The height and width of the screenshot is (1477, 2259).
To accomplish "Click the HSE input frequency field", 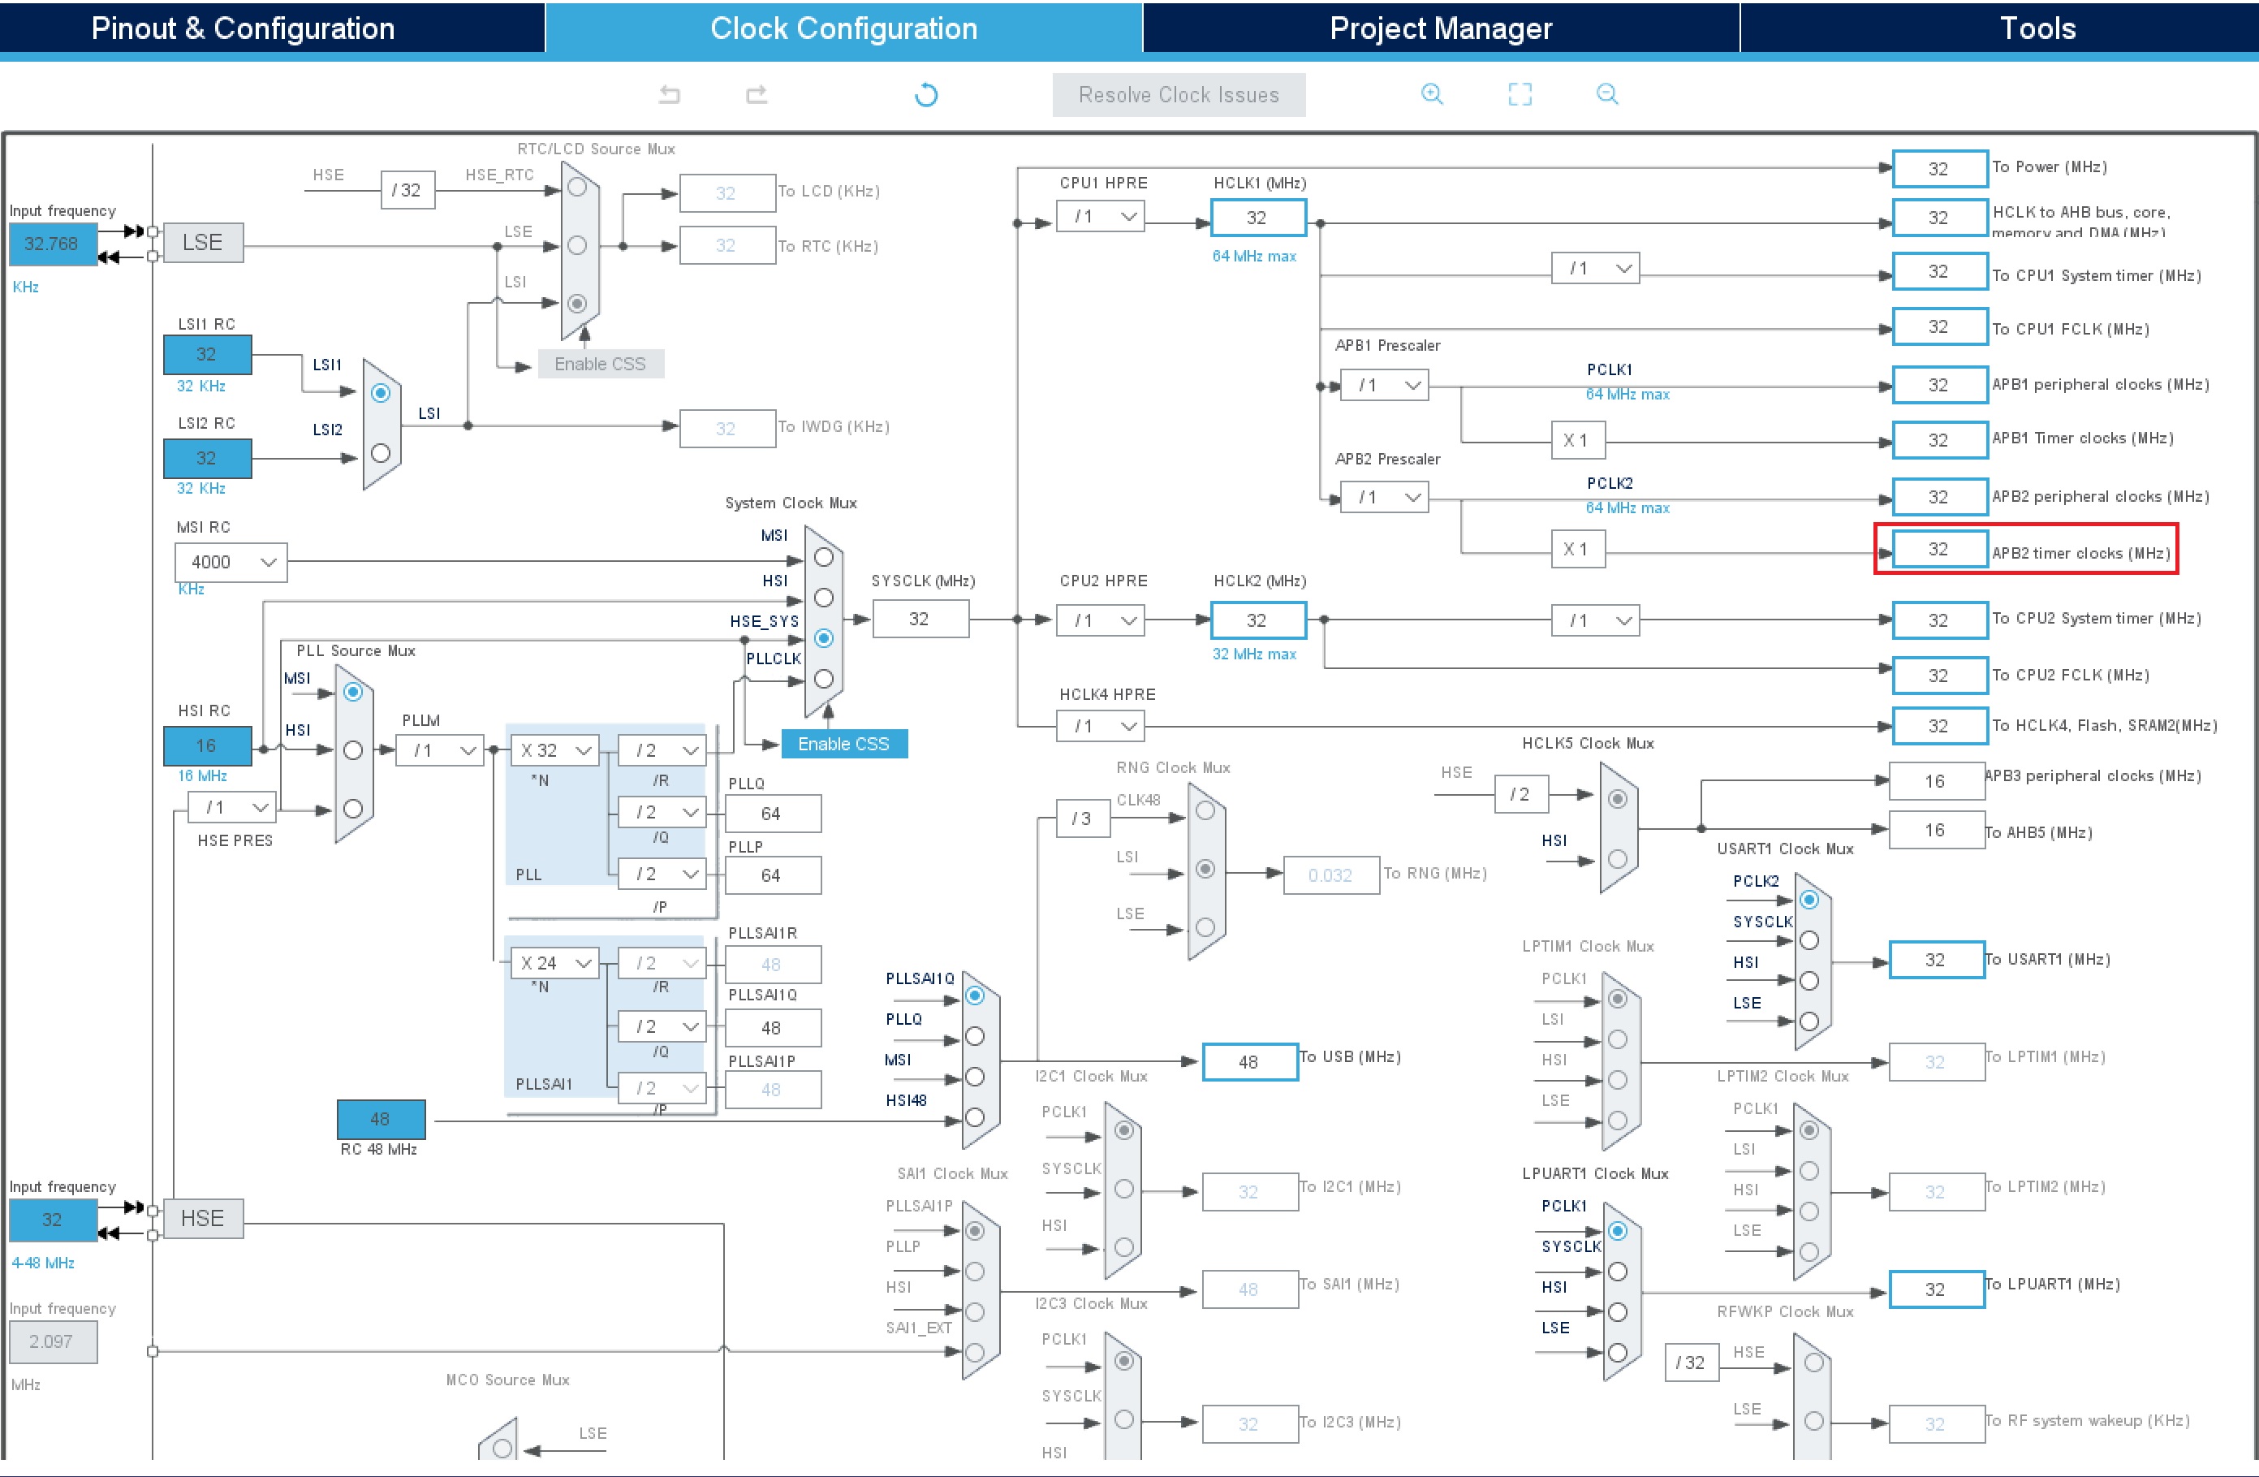I will click(x=52, y=1220).
